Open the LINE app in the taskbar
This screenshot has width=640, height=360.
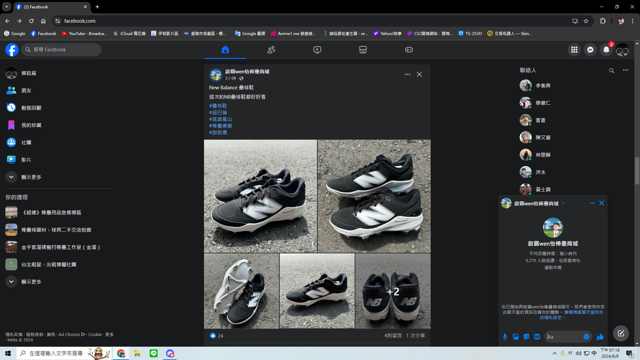153,353
